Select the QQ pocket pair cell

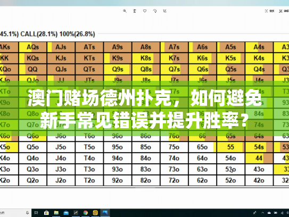pos(33,69)
